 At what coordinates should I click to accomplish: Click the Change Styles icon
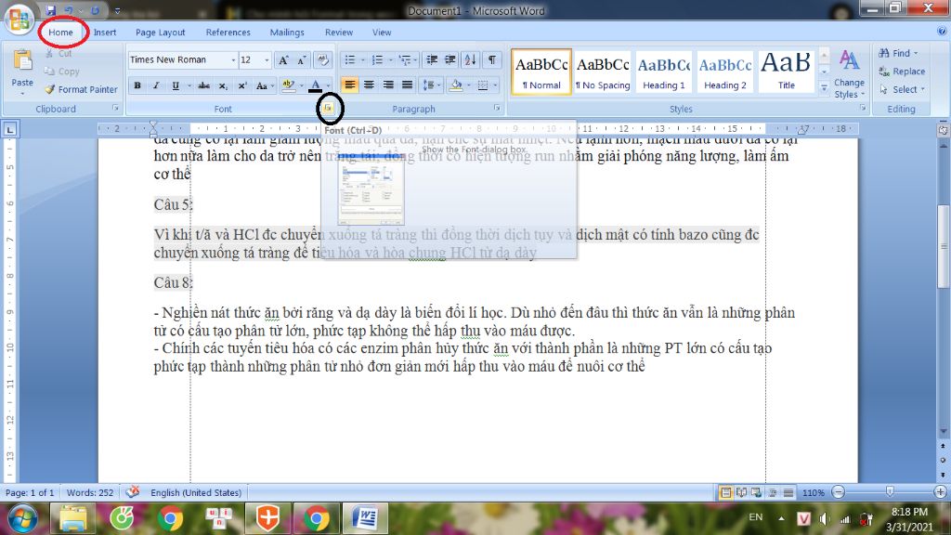(849, 74)
